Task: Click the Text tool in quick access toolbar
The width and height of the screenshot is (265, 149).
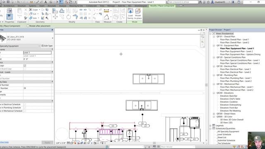Action: click(46, 2)
